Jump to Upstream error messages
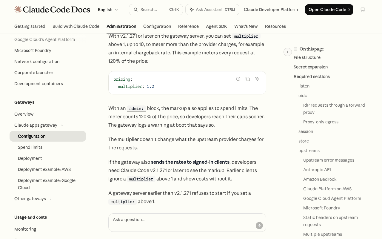 [329, 160]
